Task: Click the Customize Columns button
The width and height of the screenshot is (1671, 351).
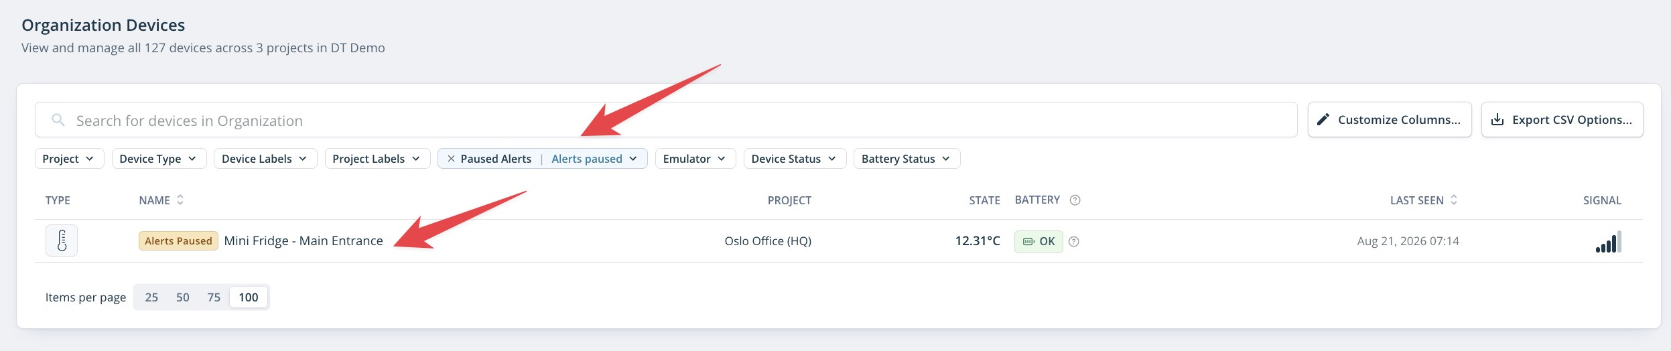Action: [x=1390, y=120]
